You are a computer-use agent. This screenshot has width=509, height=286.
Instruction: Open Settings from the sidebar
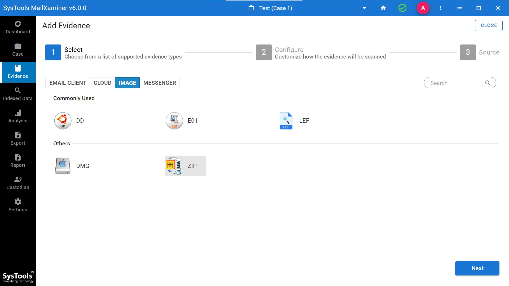[18, 205]
